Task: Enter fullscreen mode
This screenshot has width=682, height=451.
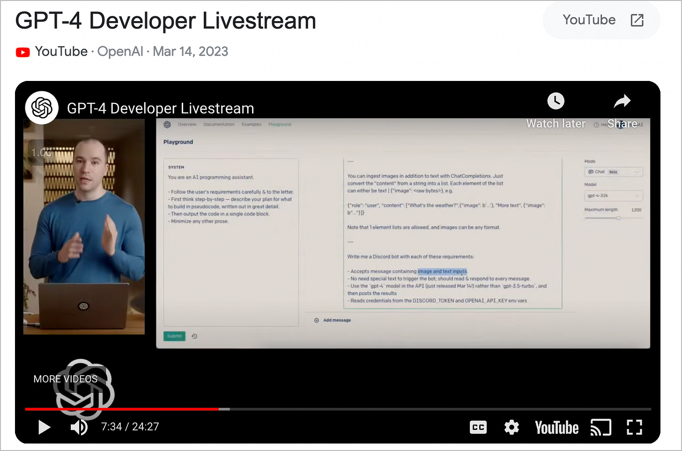Action: pos(634,427)
